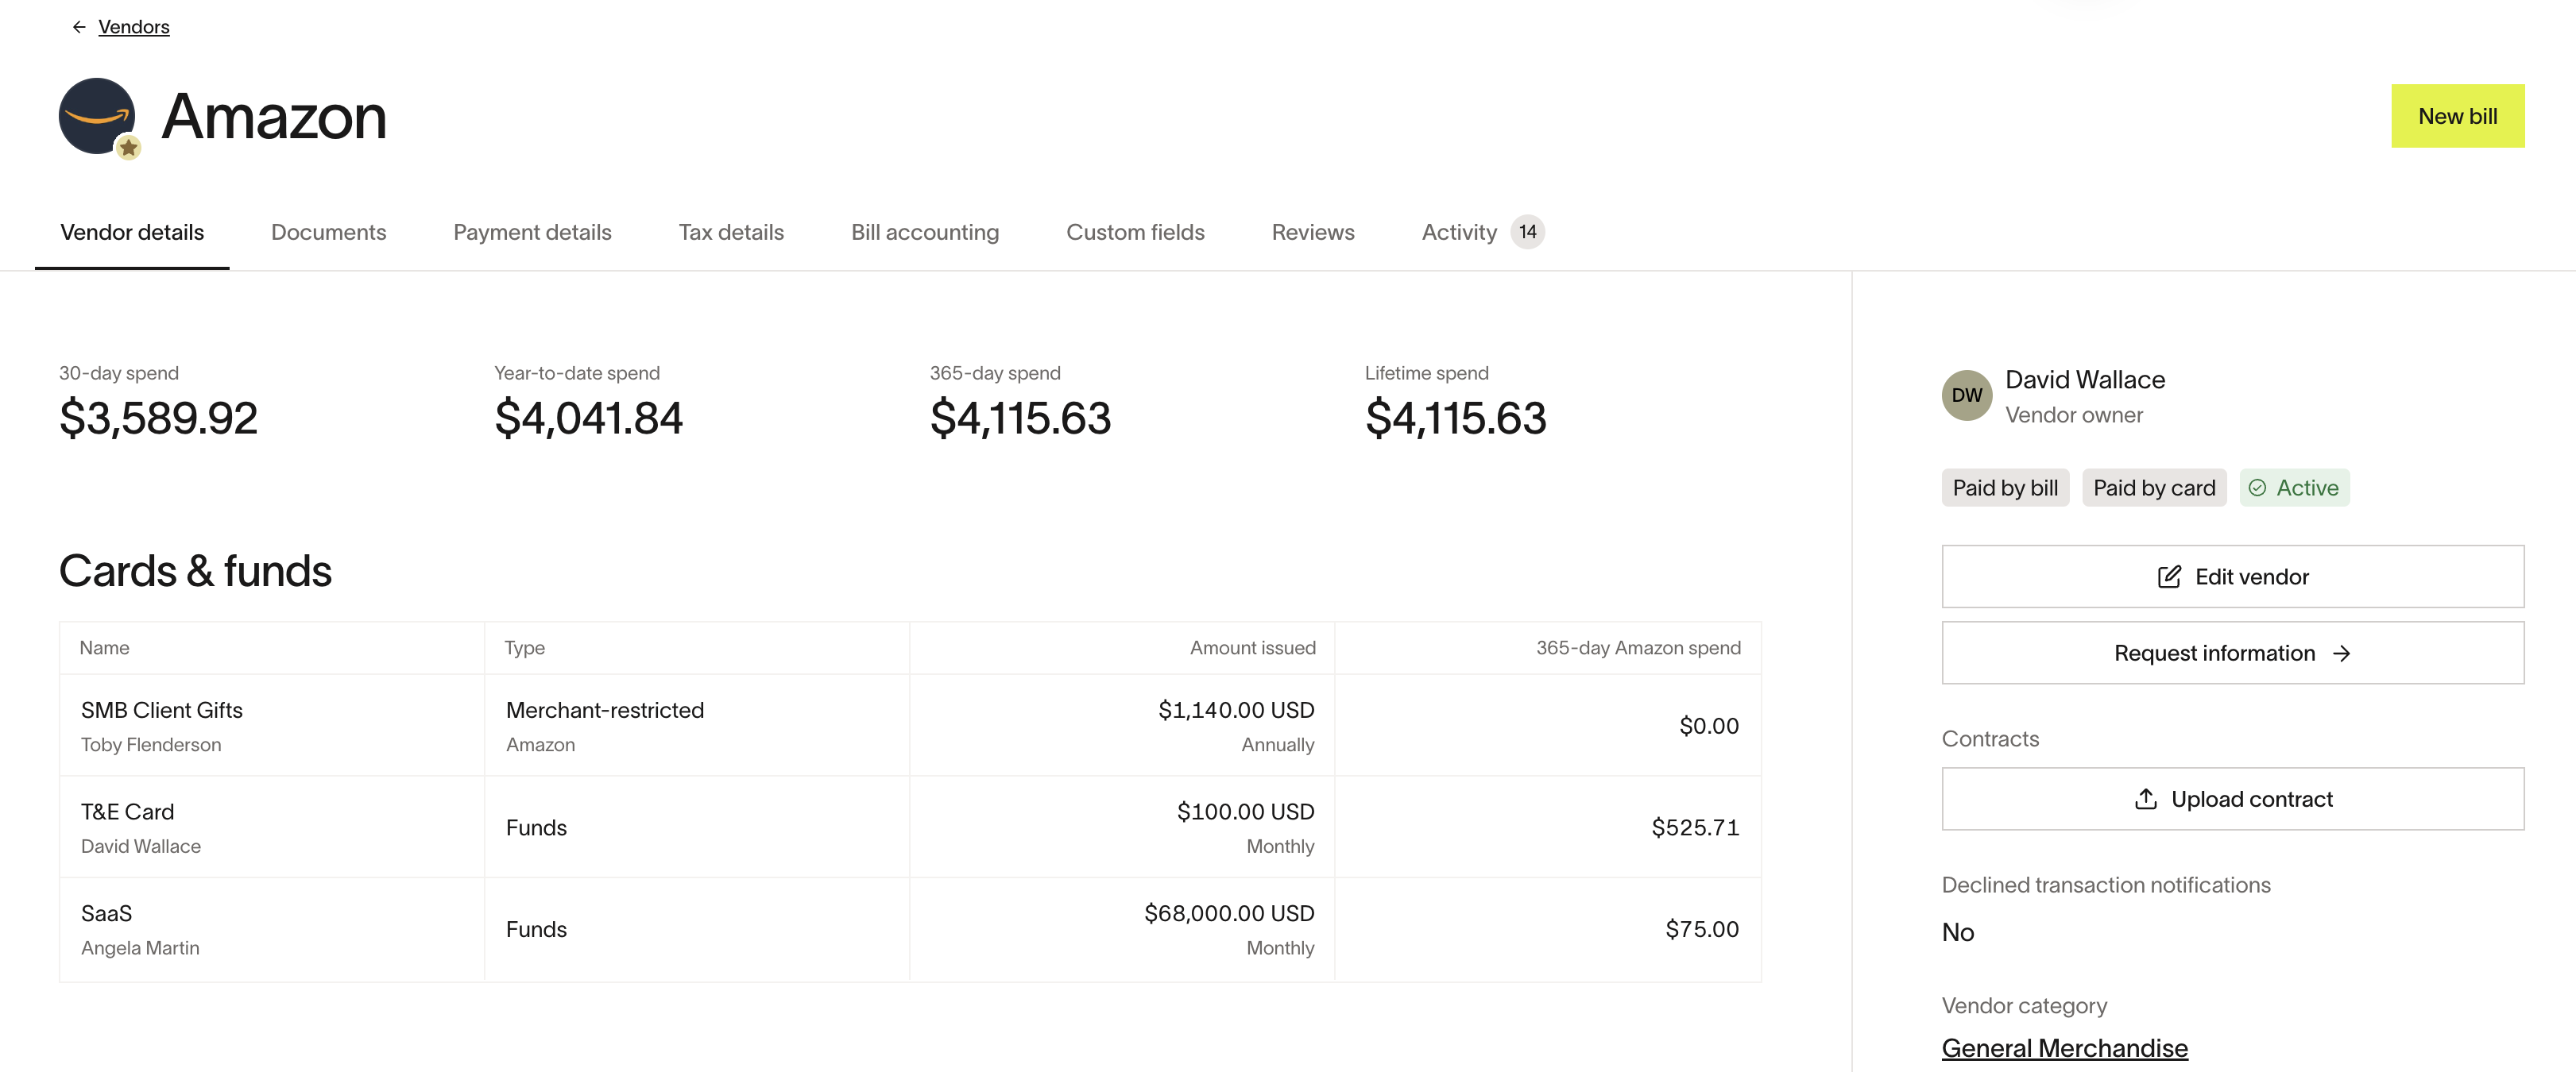
Task: Click the DW avatar of David Wallace
Action: click(1966, 395)
